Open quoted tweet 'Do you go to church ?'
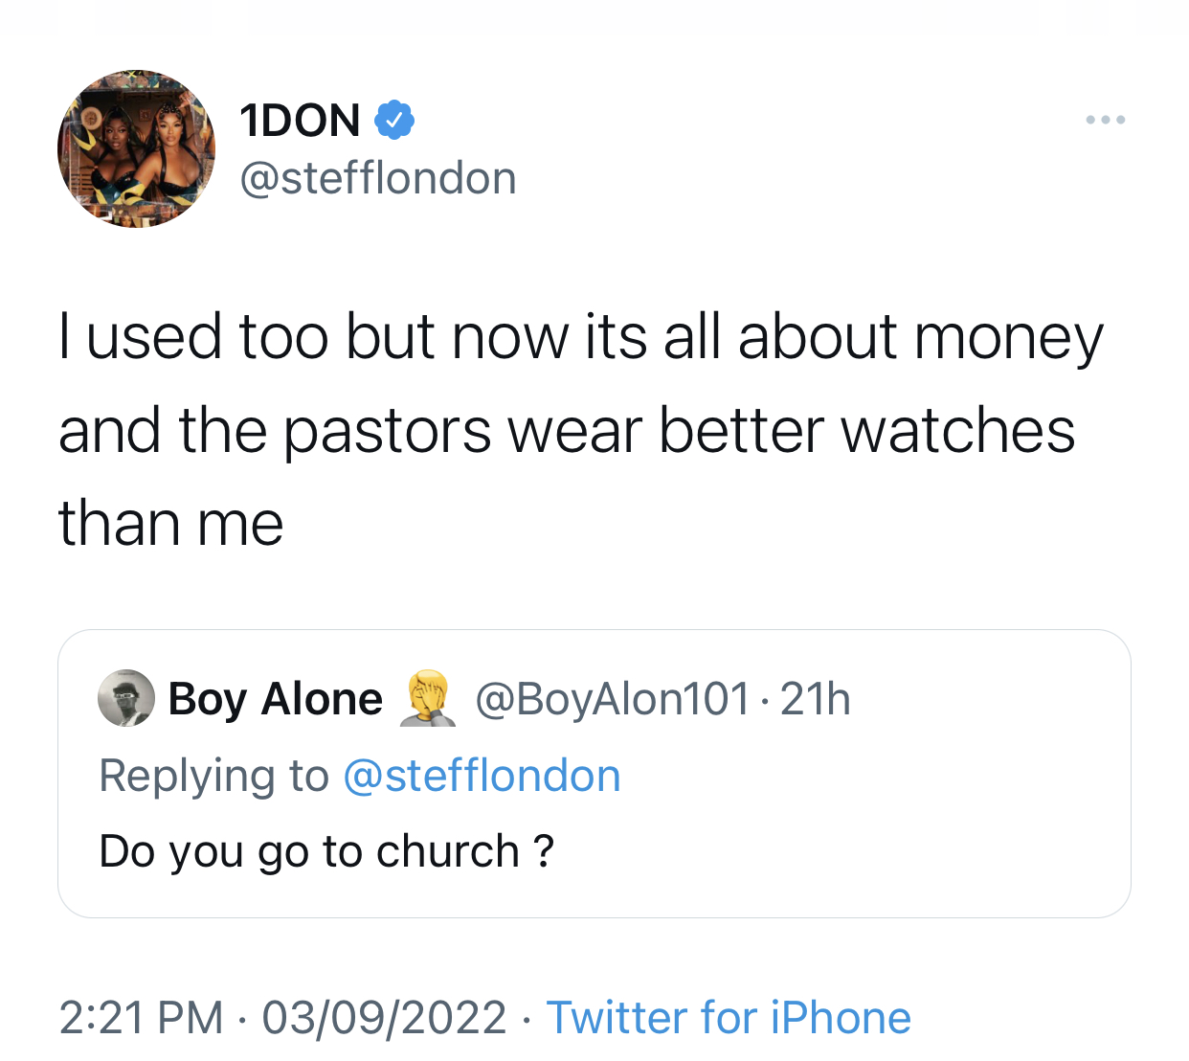 tap(326, 851)
